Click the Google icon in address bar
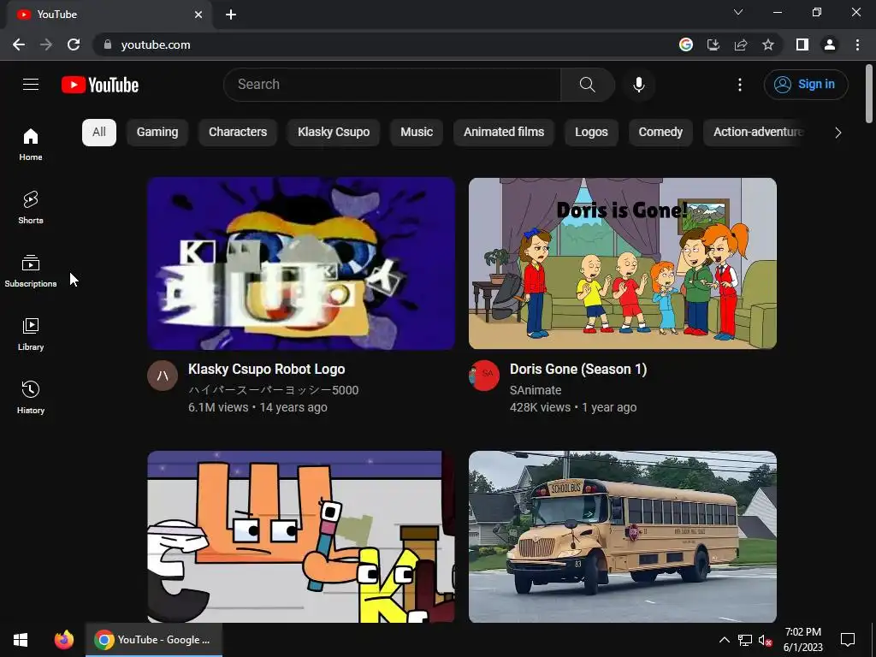This screenshot has width=876, height=657. tap(685, 44)
